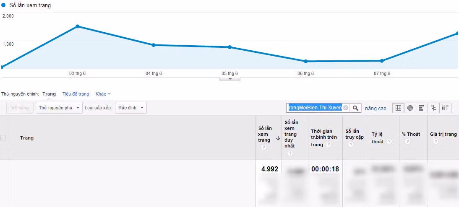459x207 pixels.
Task: Click chart data point for 05 thg 6
Action: 230,47
